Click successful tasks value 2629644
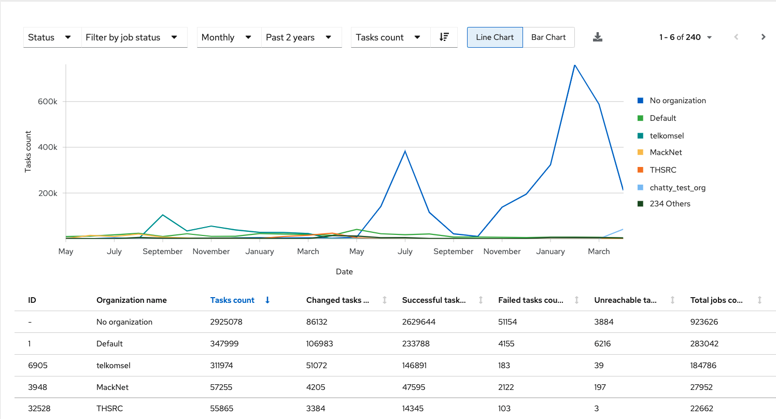This screenshot has width=776, height=419. (419, 322)
